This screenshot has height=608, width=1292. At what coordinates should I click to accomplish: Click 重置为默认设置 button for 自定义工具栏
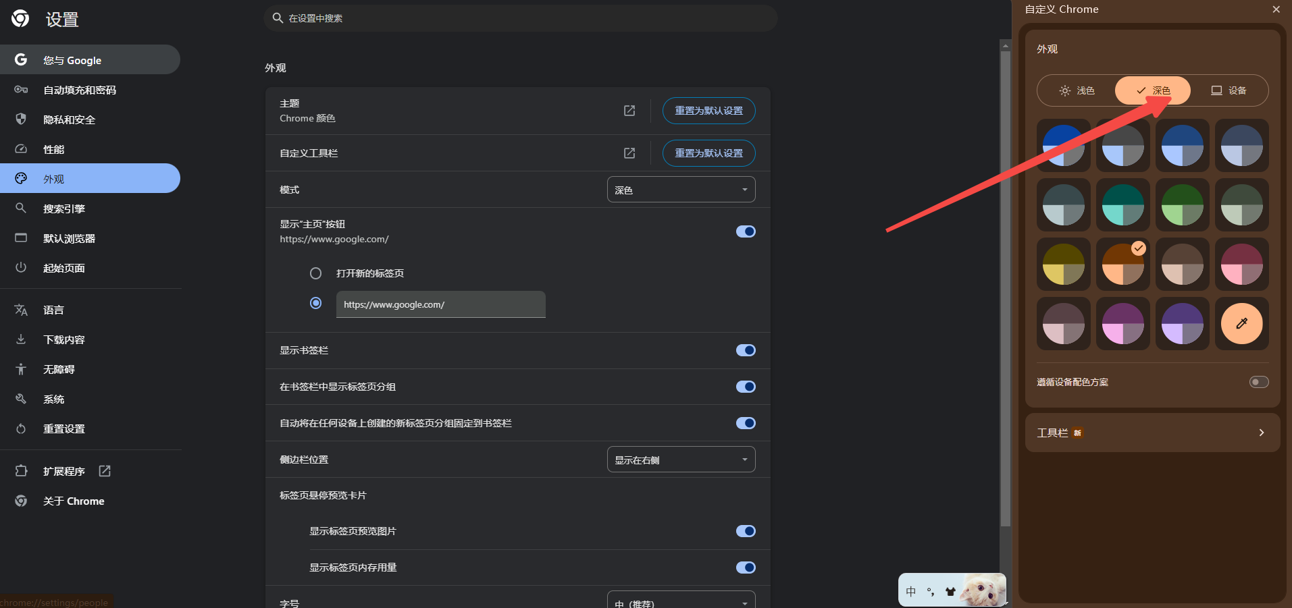click(x=708, y=153)
